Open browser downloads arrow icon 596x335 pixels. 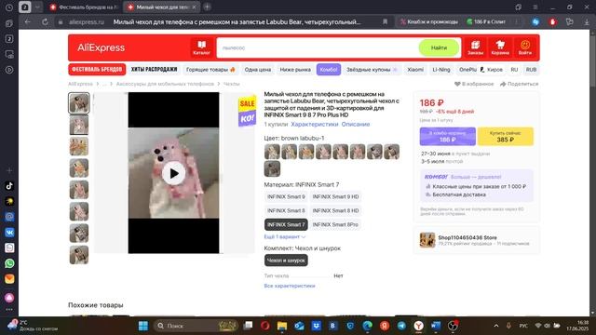pyautogui.click(x=587, y=22)
